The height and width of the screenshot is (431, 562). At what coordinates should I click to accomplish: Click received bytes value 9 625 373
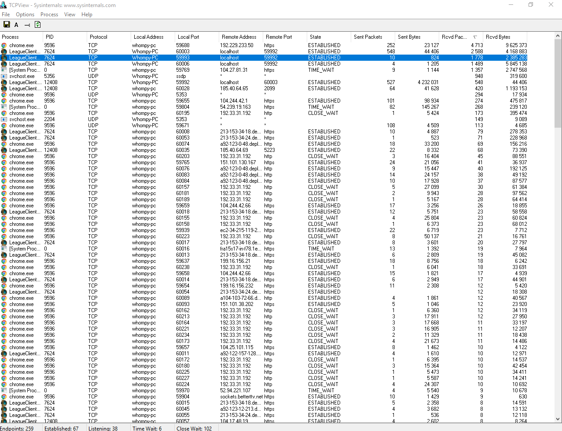(516, 45)
